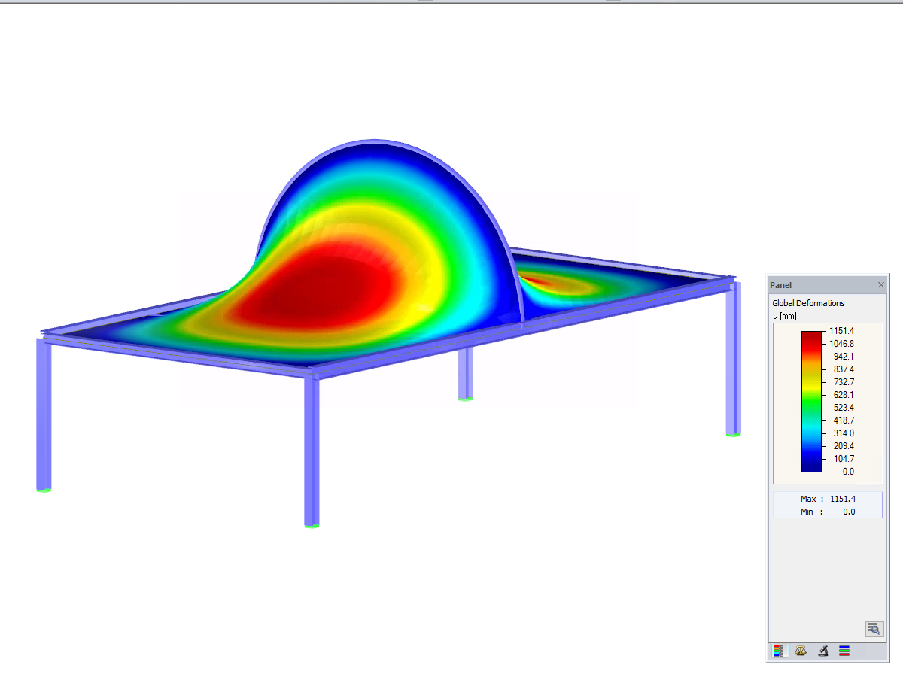Screen dimensions: 903x677
Task: Click the magnifier detail options button
Action: pyautogui.click(x=874, y=628)
